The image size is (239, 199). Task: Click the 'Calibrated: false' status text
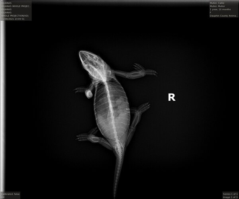[x=10, y=194]
